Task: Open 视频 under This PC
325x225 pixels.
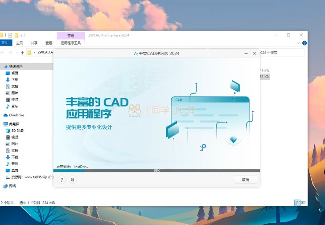Action: (x=12, y=137)
